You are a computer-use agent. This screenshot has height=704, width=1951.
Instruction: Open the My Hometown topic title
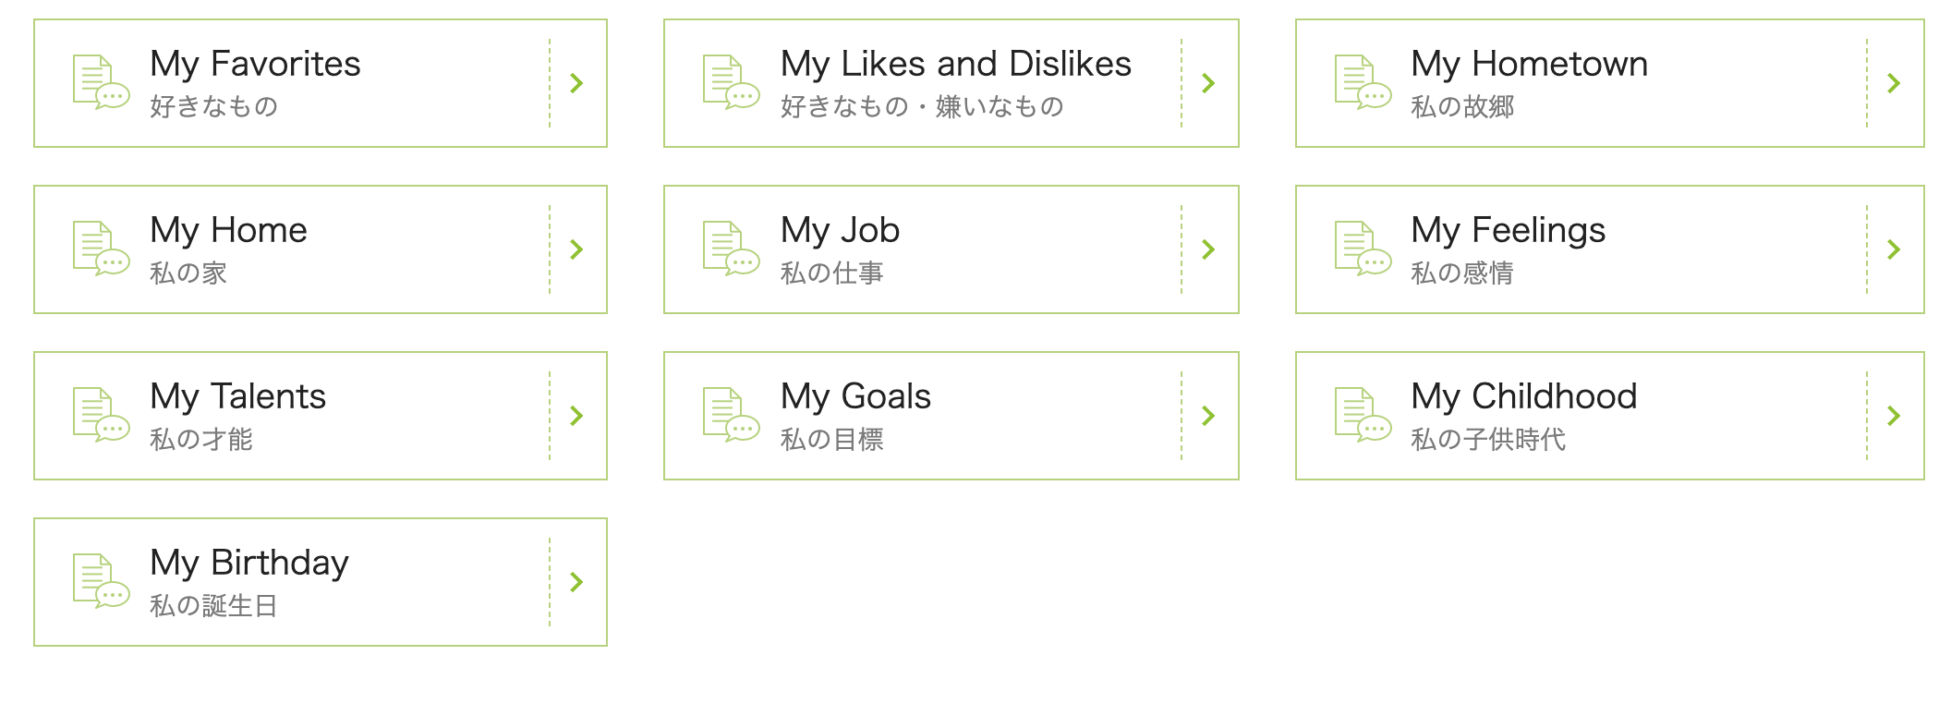coord(1529,64)
